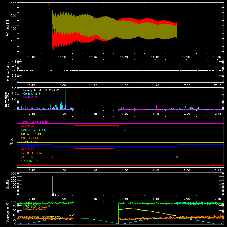Select the 'Quality' axis title

click(8, 184)
